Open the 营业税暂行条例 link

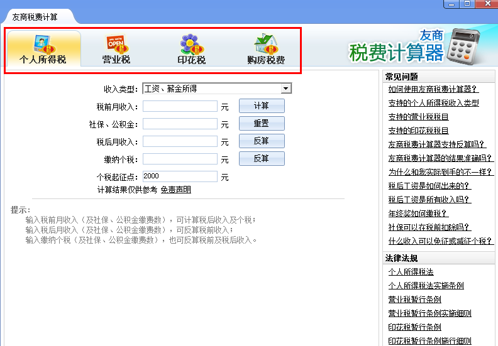click(x=414, y=300)
